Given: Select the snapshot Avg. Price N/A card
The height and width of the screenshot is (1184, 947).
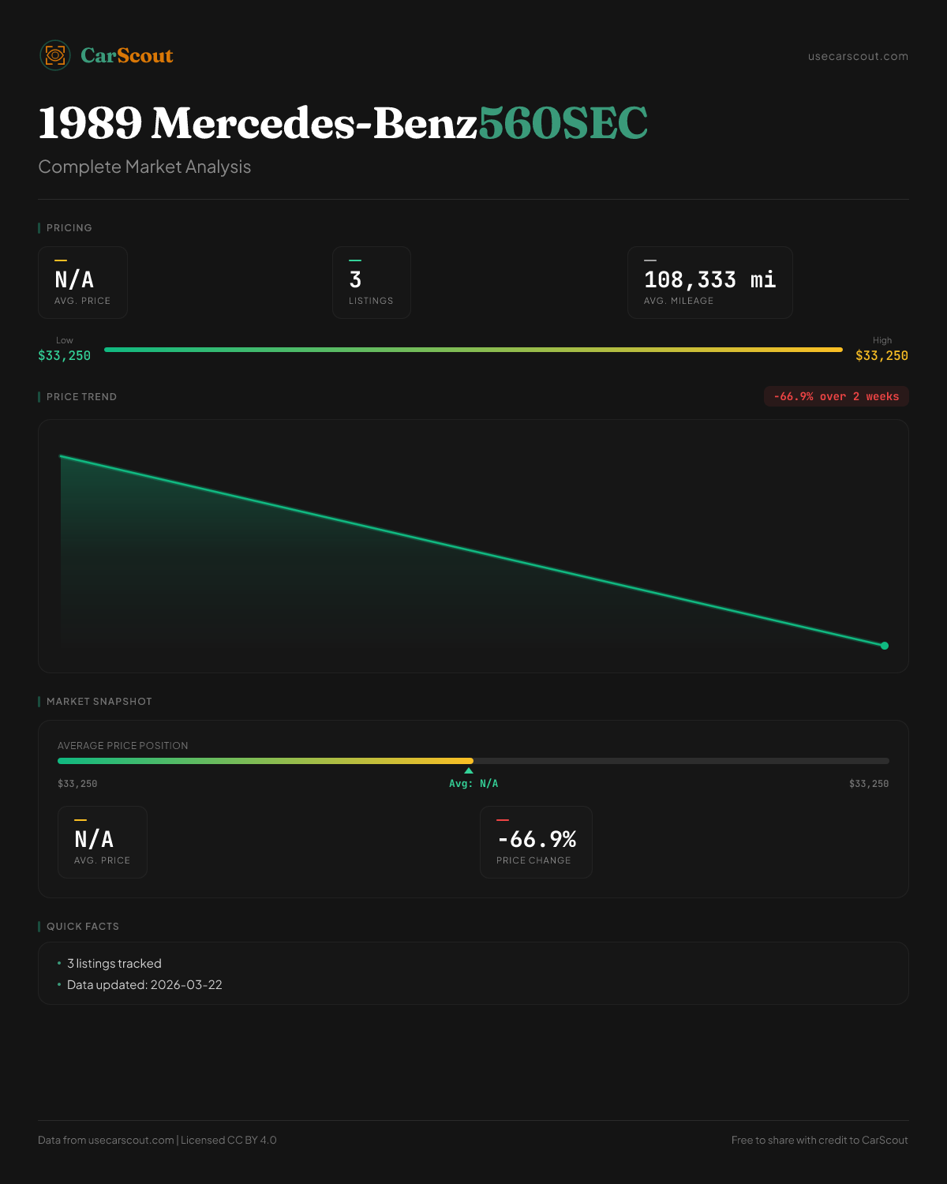Looking at the screenshot, I should click(x=103, y=842).
